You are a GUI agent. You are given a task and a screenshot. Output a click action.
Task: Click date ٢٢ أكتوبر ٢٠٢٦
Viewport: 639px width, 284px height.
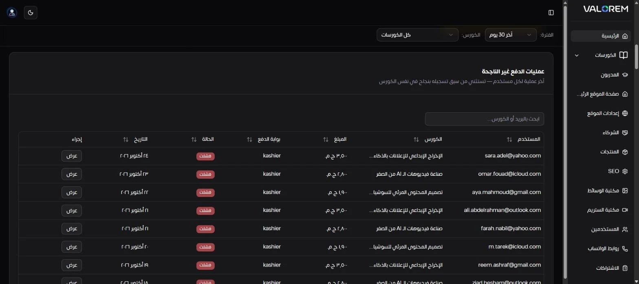point(135,192)
